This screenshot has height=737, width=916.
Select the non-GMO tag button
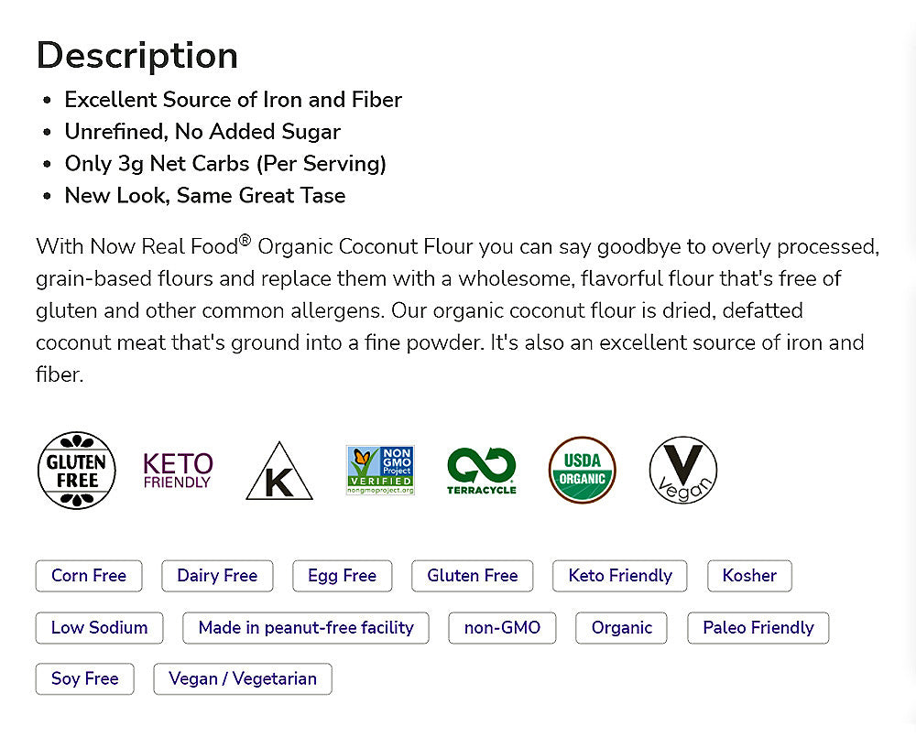click(502, 628)
